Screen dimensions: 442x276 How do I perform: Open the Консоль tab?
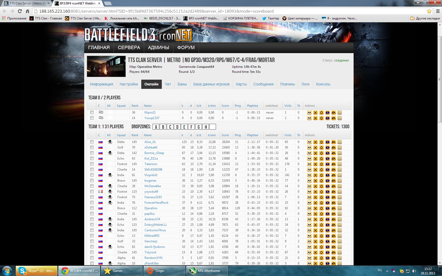[323, 84]
